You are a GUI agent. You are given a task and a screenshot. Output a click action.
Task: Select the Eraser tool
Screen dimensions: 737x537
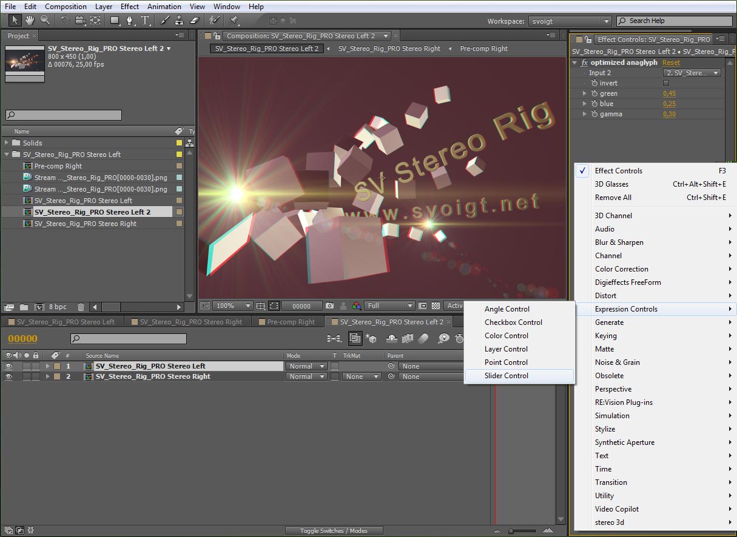[195, 20]
